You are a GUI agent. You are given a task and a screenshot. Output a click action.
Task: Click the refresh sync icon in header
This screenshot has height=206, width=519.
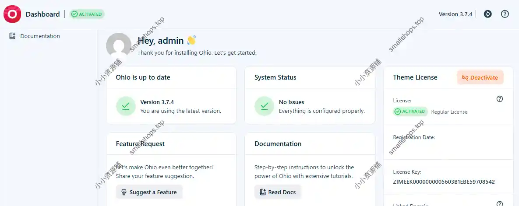pyautogui.click(x=487, y=14)
